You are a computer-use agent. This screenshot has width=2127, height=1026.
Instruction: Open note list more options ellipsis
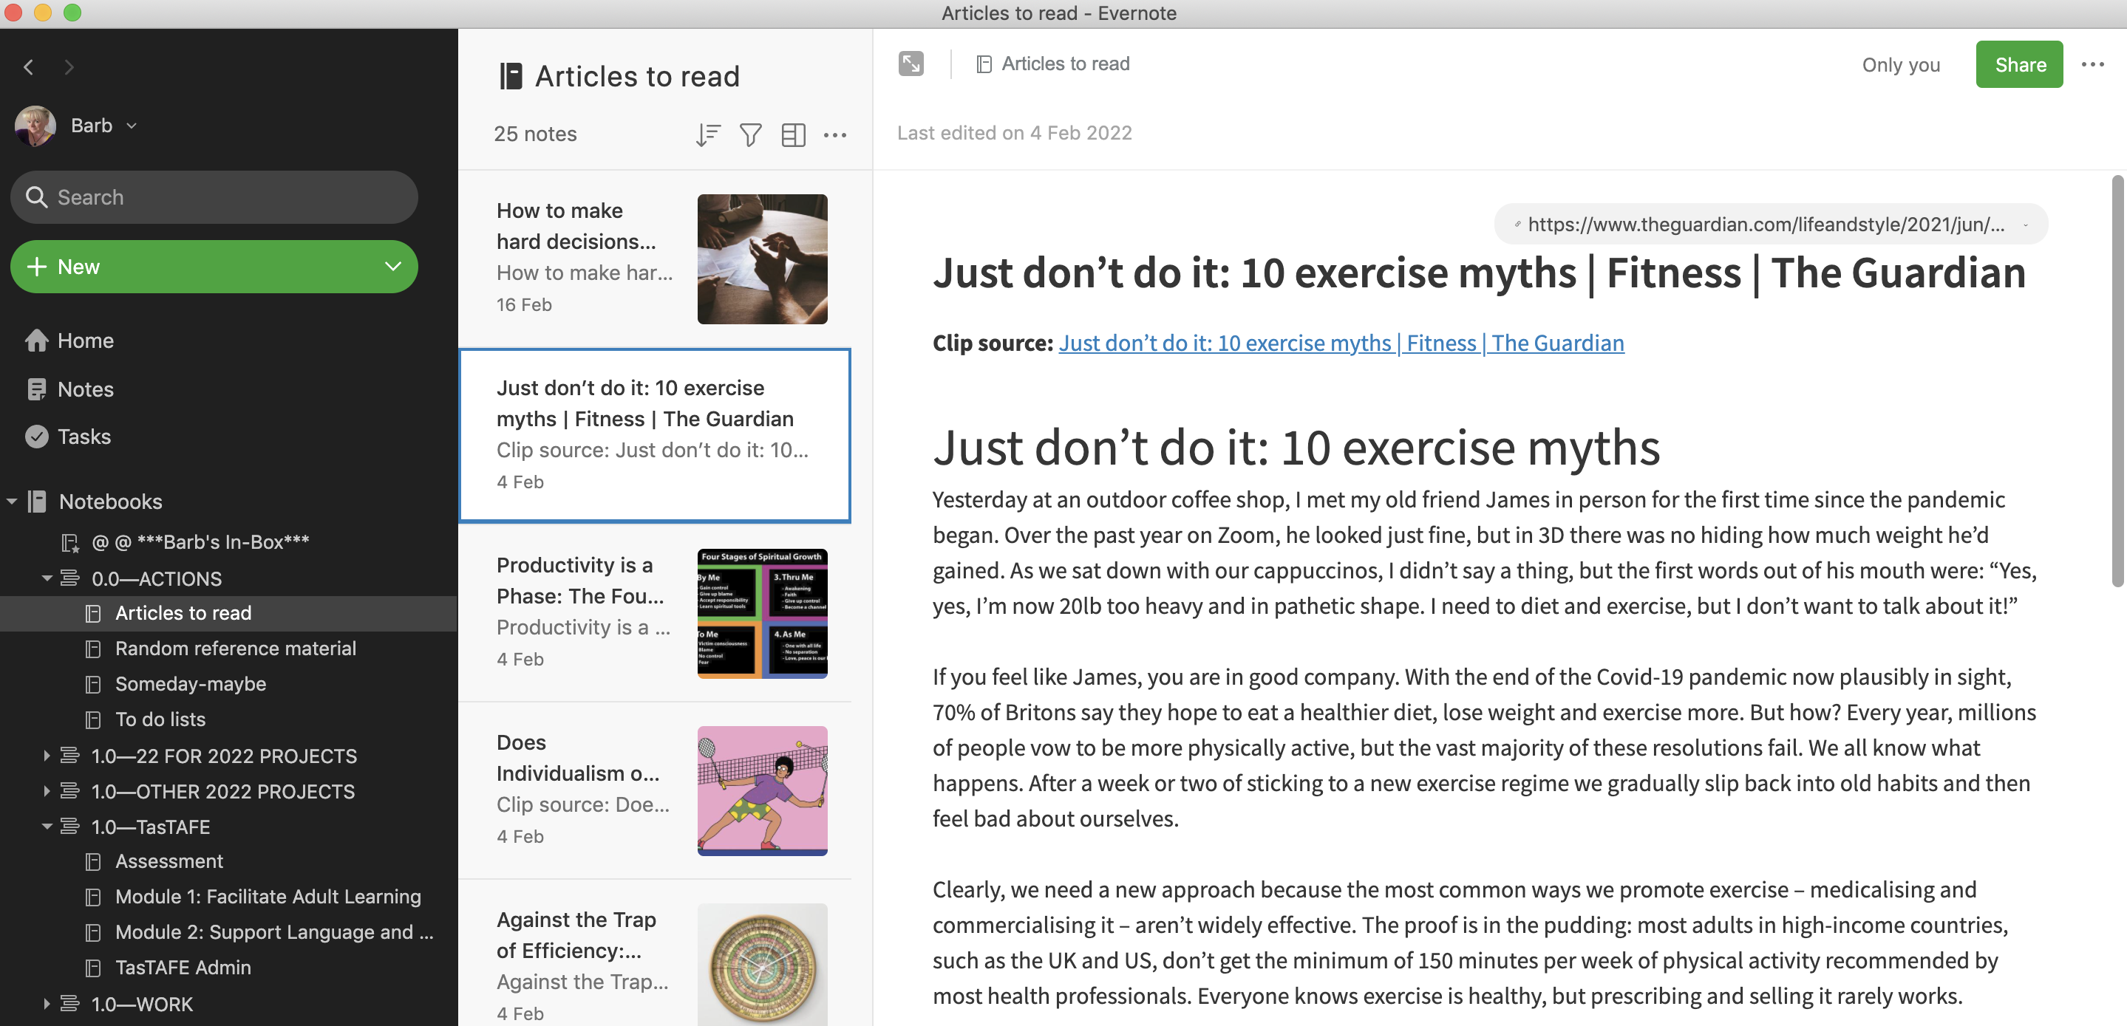[835, 134]
